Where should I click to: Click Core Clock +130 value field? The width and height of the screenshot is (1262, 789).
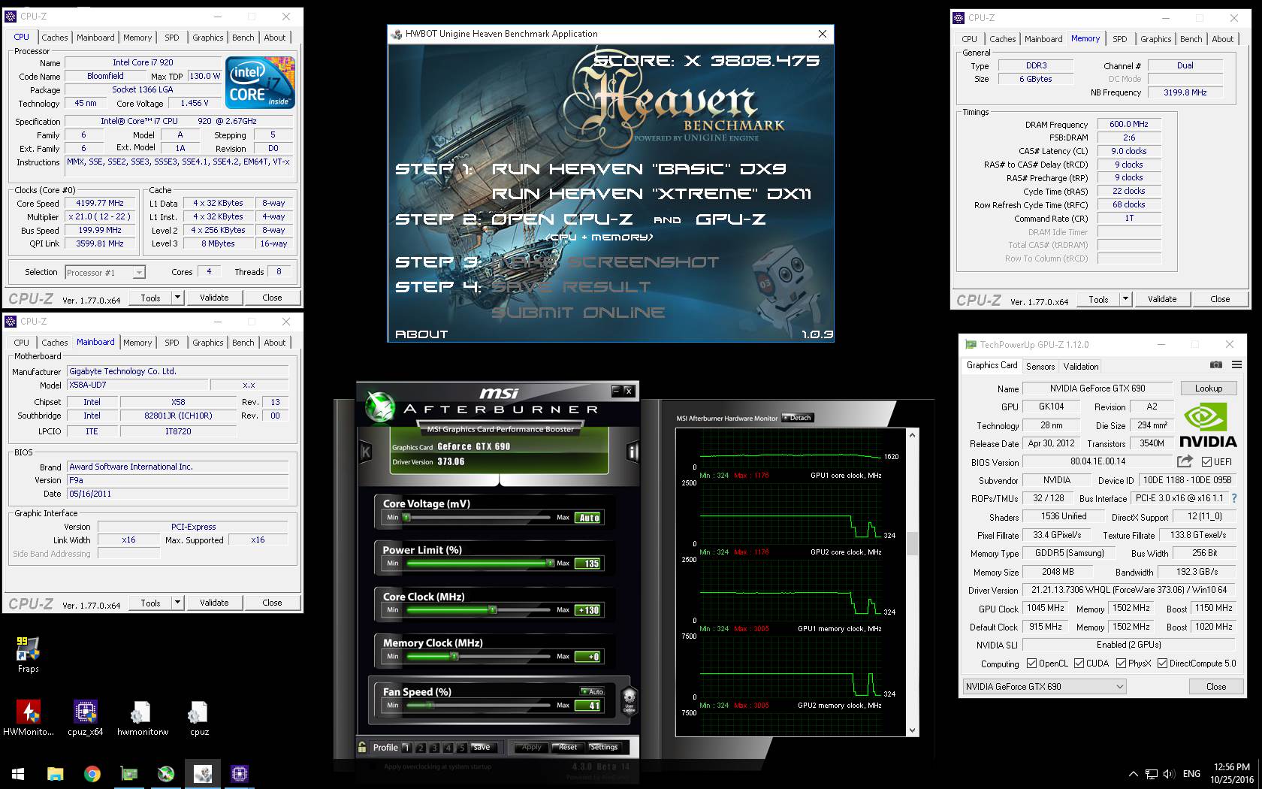588,609
